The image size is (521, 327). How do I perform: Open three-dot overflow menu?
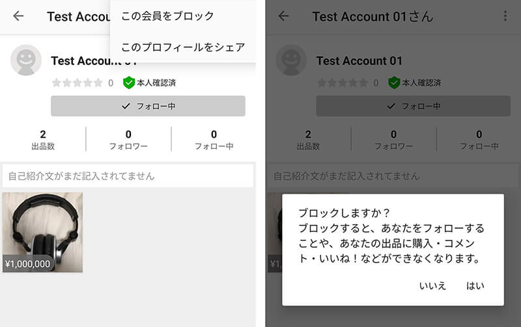point(506,16)
